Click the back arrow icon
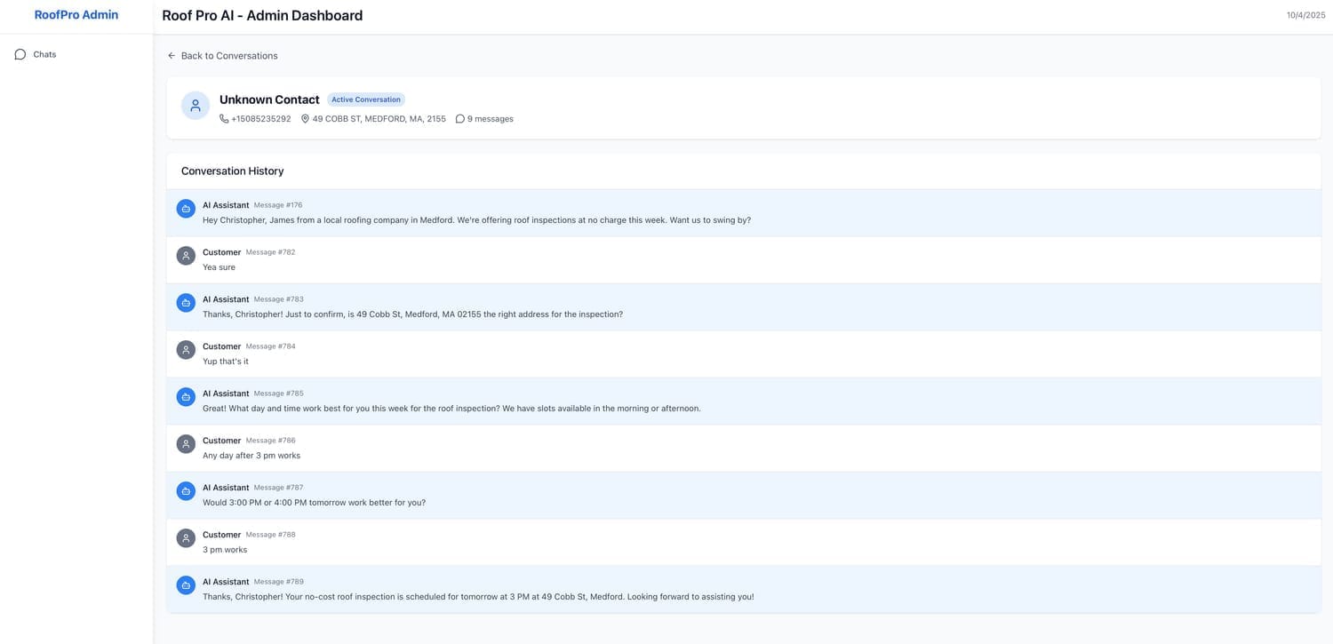1333x644 pixels. point(172,56)
